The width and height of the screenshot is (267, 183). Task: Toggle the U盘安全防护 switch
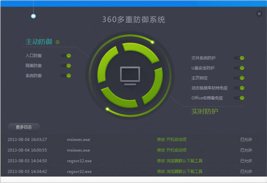(x=239, y=68)
